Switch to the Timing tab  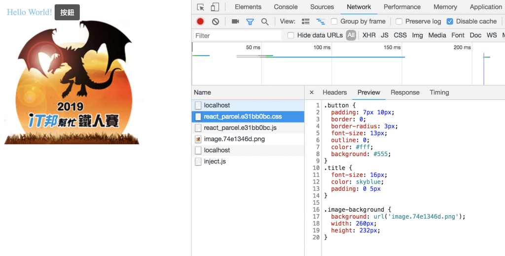tap(439, 92)
